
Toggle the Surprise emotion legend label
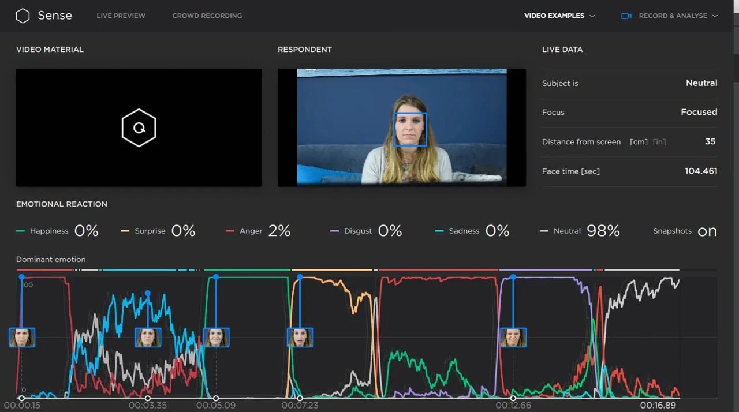point(150,231)
